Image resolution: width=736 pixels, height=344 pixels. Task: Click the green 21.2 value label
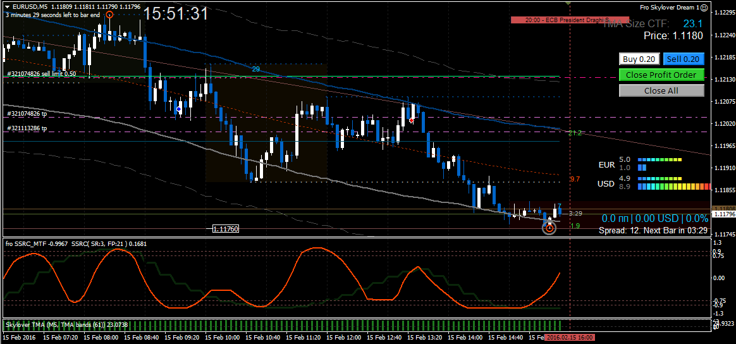[575, 133]
